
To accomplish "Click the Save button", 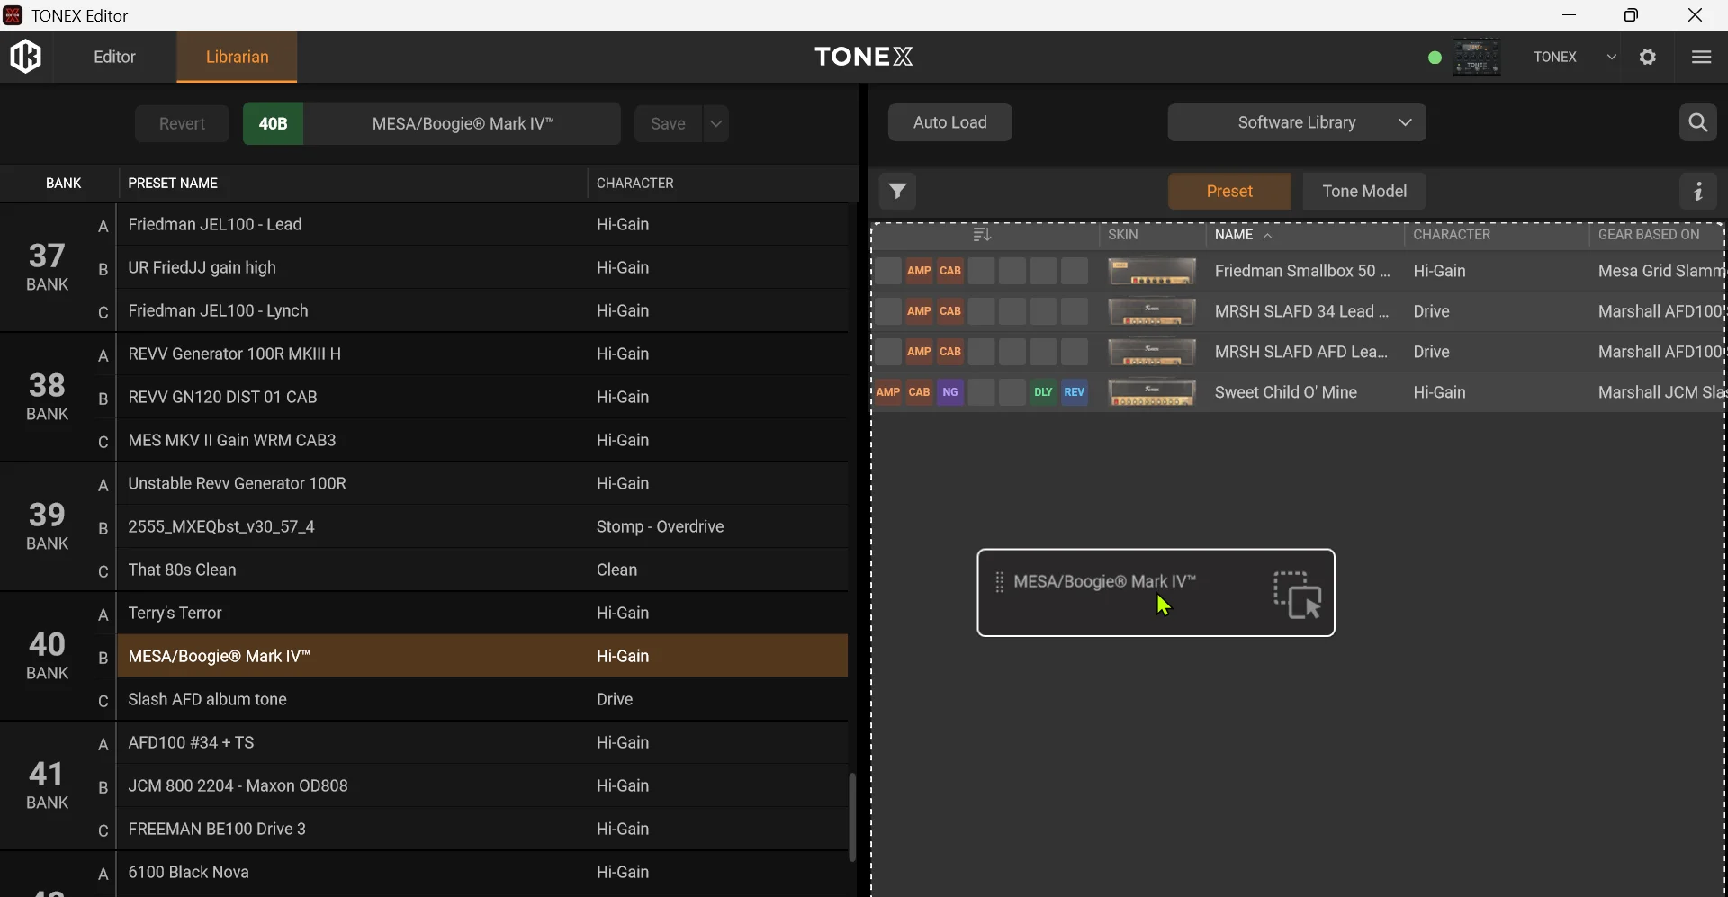I will 668,124.
